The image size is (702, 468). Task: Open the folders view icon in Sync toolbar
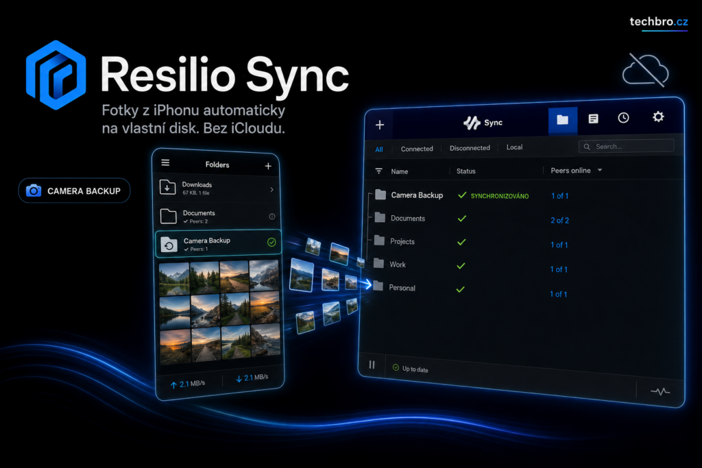(563, 119)
